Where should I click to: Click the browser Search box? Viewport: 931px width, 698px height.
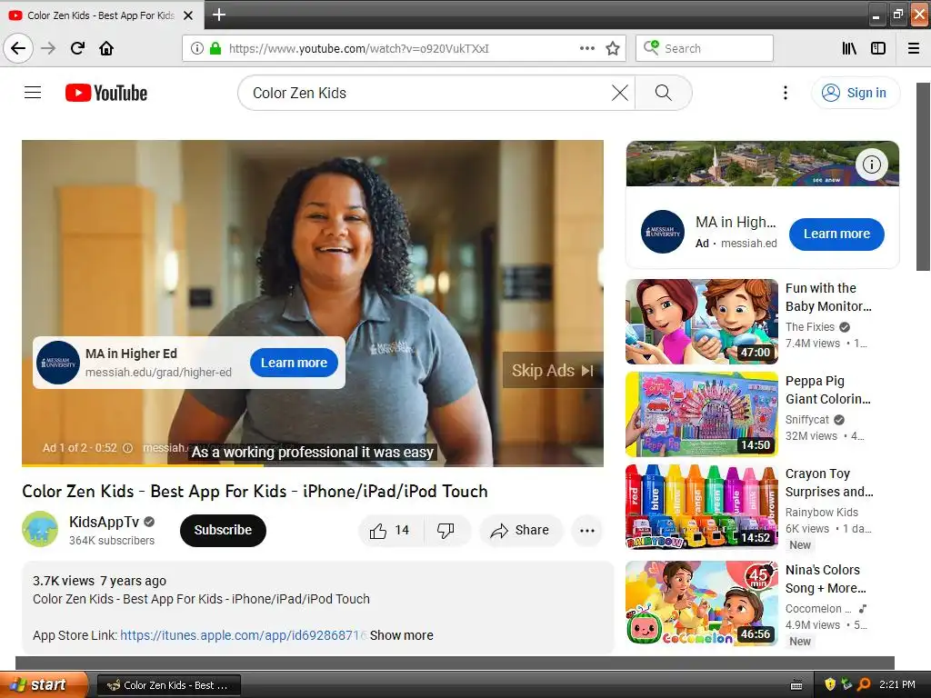[x=705, y=48]
